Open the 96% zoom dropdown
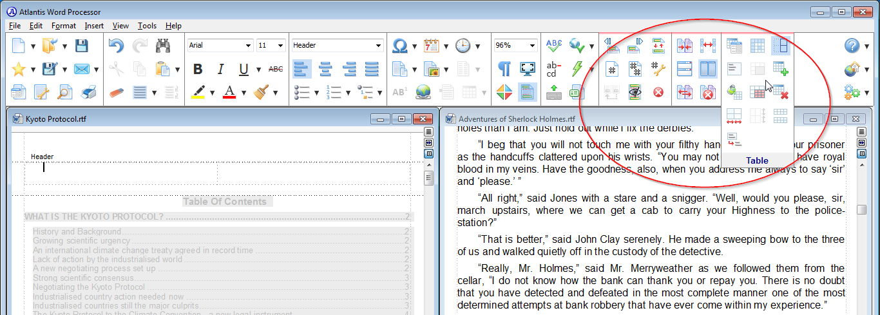The image size is (880, 315). pos(531,45)
